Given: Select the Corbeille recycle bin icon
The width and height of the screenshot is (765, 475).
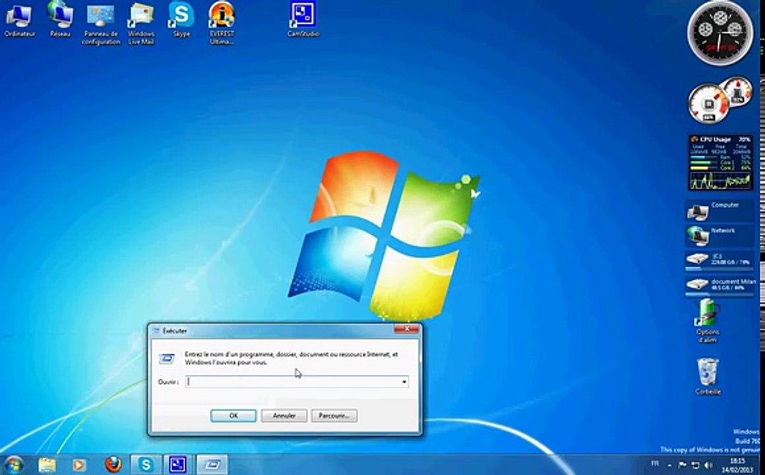Looking at the screenshot, I should (x=708, y=376).
